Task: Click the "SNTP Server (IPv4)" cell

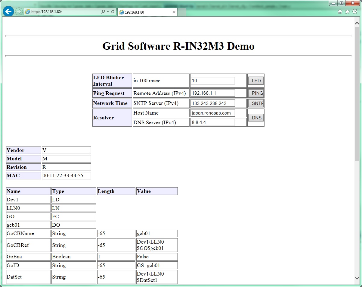Action: click(161, 103)
